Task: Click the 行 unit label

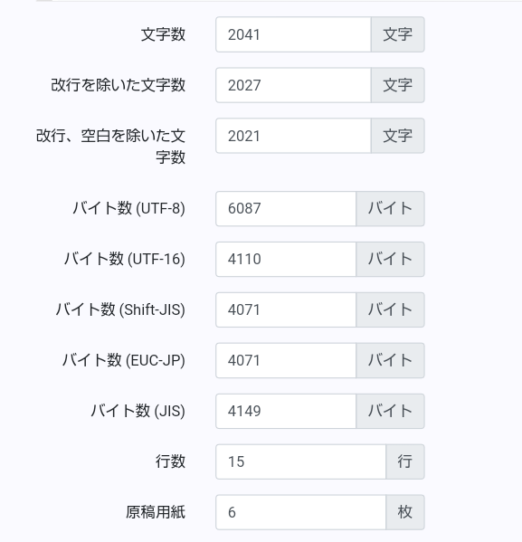Action: point(405,461)
